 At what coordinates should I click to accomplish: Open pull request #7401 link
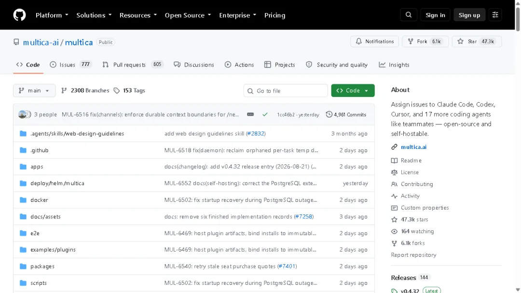(287, 266)
